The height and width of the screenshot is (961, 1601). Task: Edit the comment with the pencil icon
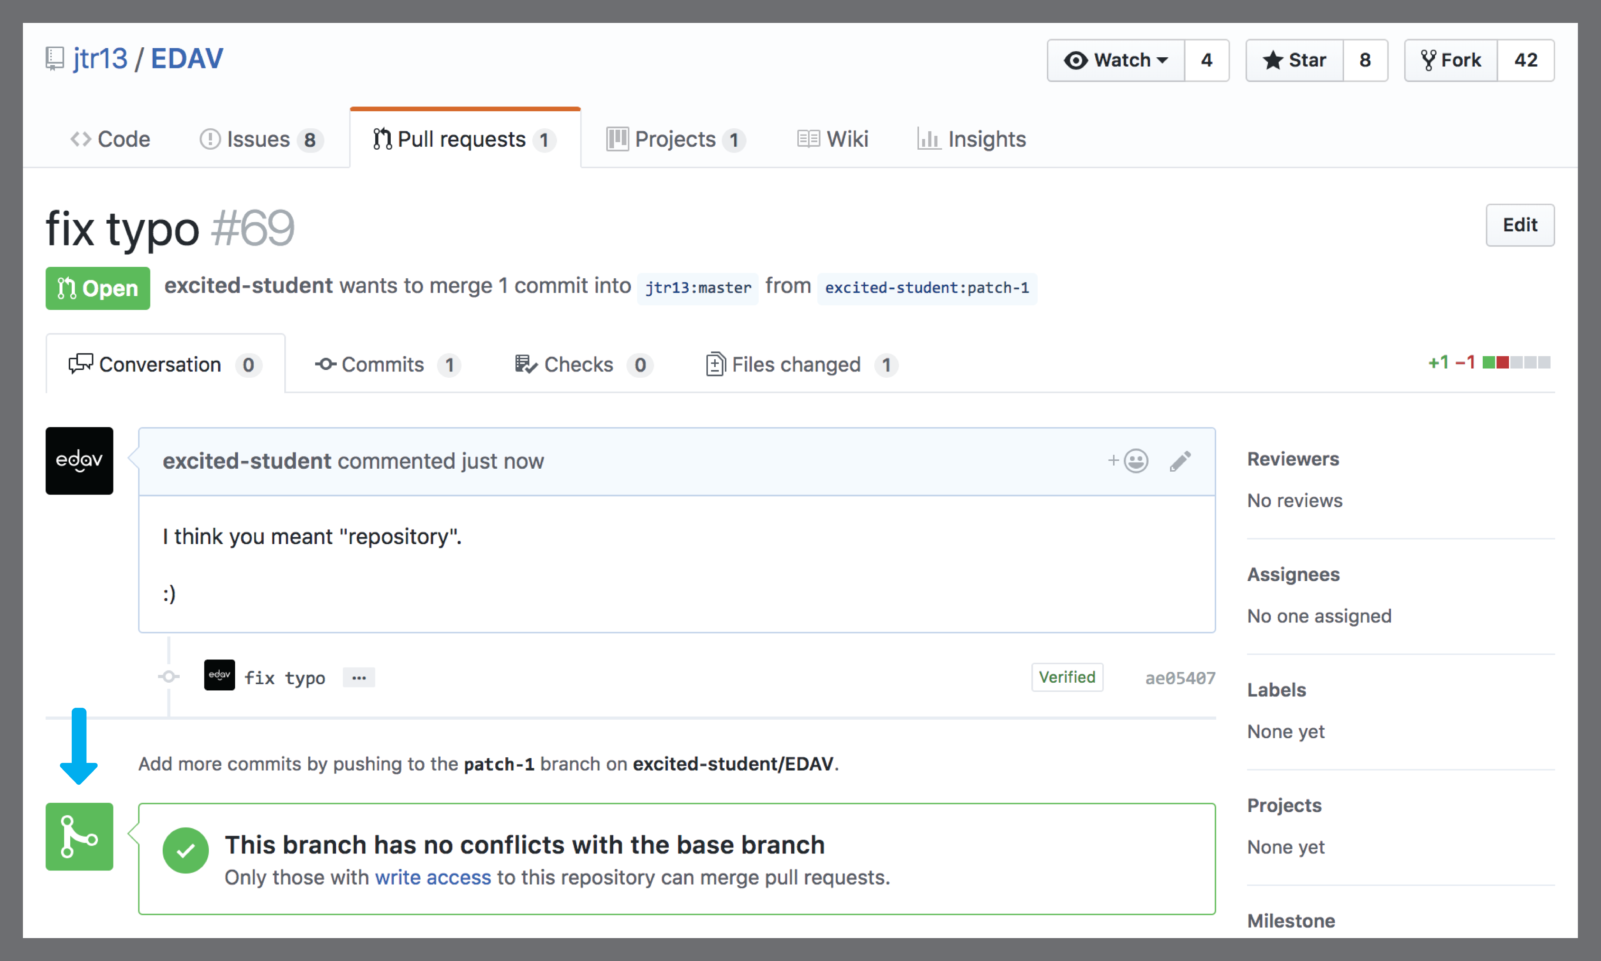click(x=1180, y=461)
